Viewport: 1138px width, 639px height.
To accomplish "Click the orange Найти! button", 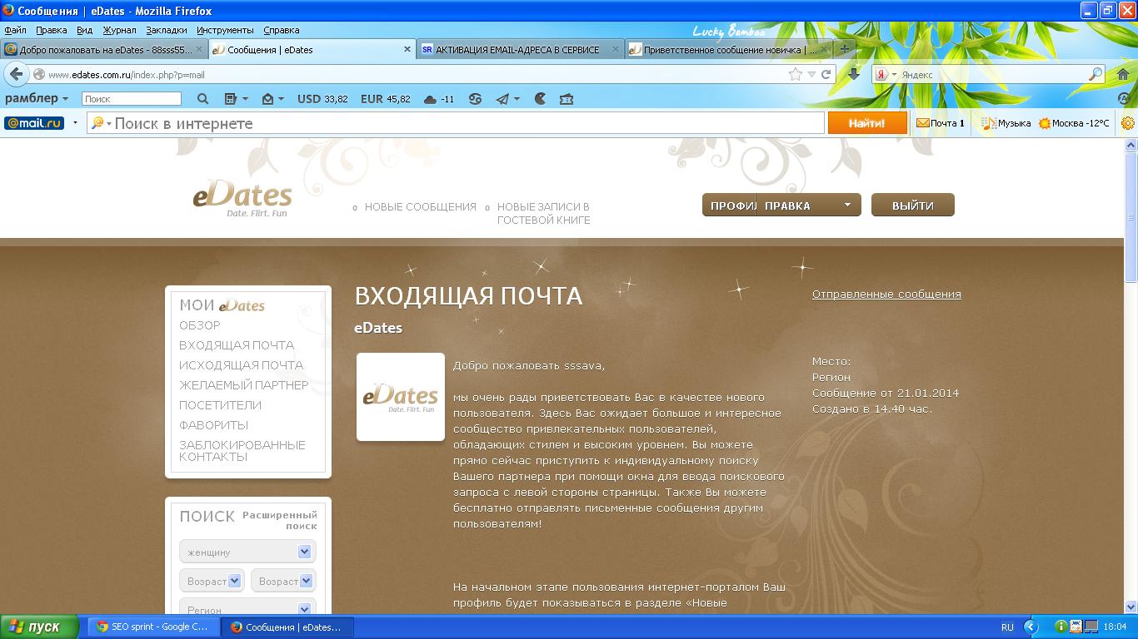I will pyautogui.click(x=867, y=123).
